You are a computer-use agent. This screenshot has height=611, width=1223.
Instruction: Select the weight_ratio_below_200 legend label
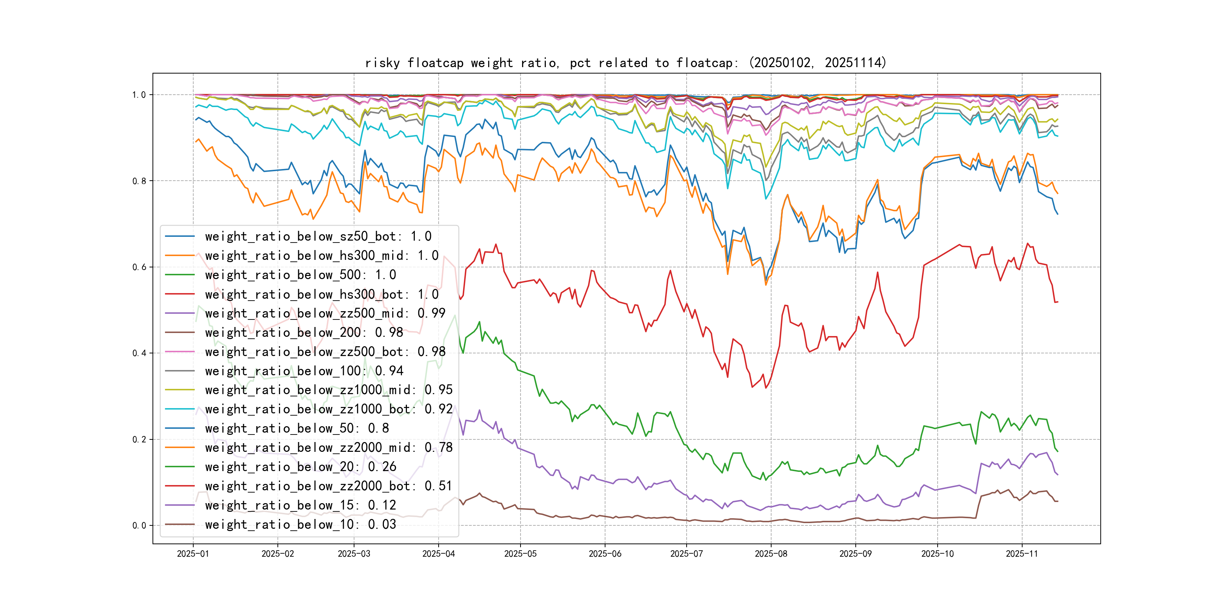pos(304,333)
